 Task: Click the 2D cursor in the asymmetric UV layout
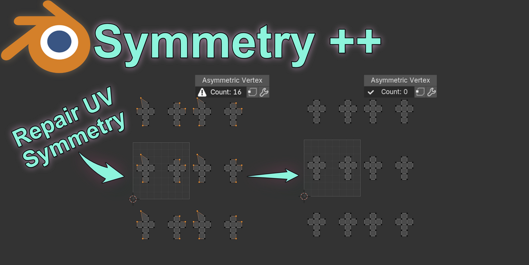click(x=133, y=199)
